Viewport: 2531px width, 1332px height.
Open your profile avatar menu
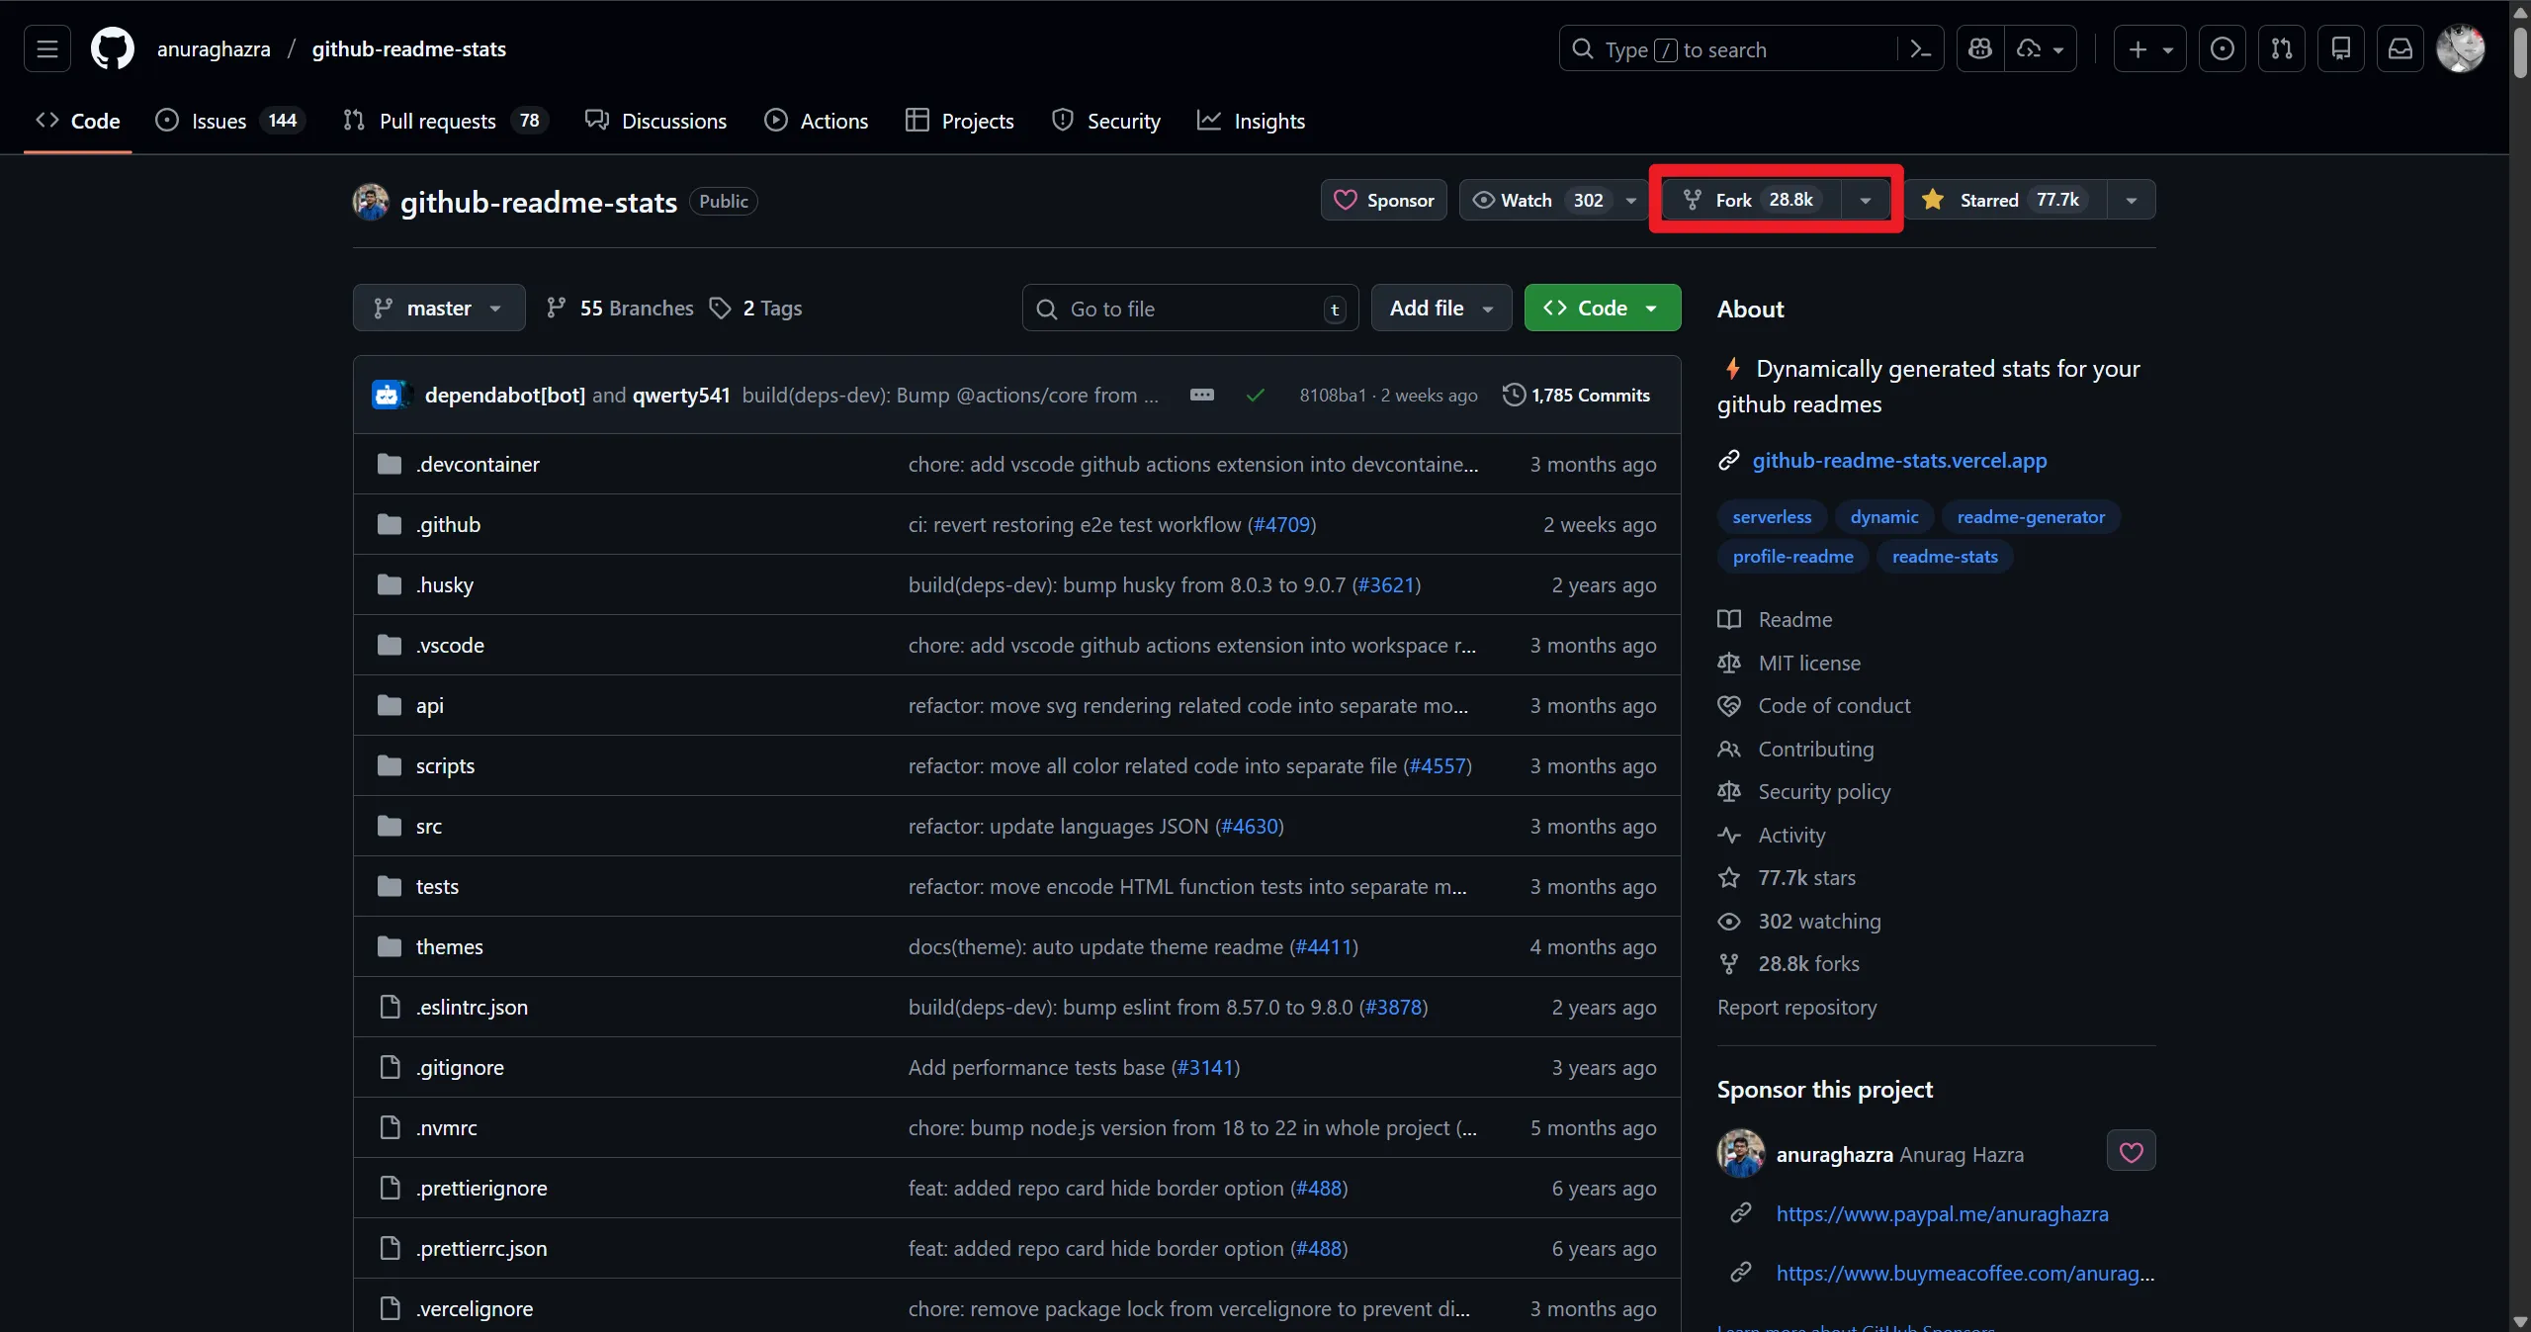pos(2461,48)
